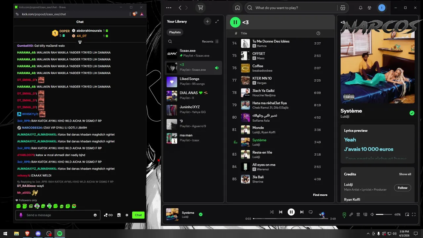Screen dimensions: 423x238
Task: Open the What's New notification bell
Action: click(x=361, y=8)
